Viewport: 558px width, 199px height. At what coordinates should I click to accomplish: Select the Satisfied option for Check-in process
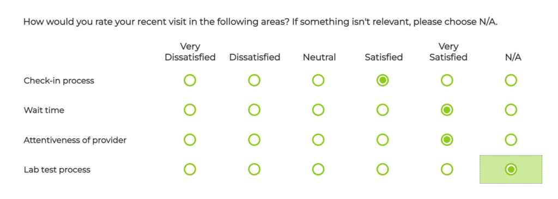pos(383,81)
